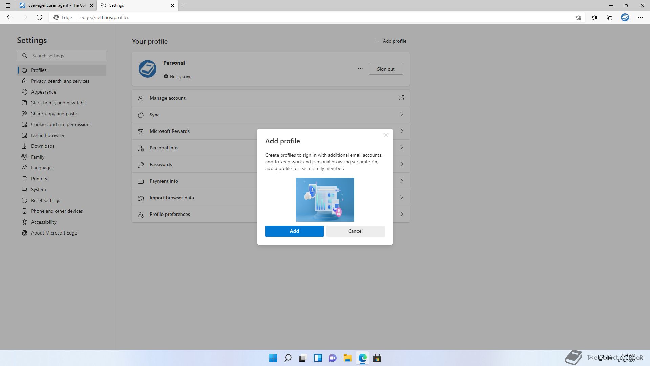Open Accessibility settings
This screenshot has width=650, height=366.
pyautogui.click(x=62, y=222)
